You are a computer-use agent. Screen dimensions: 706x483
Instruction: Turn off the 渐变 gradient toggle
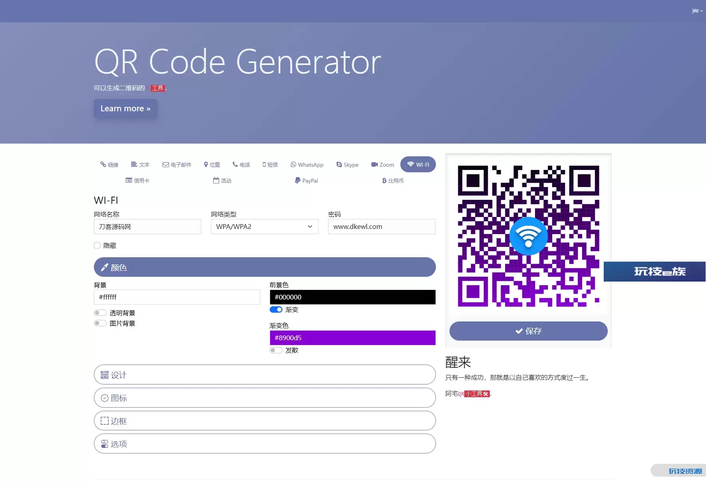276,310
